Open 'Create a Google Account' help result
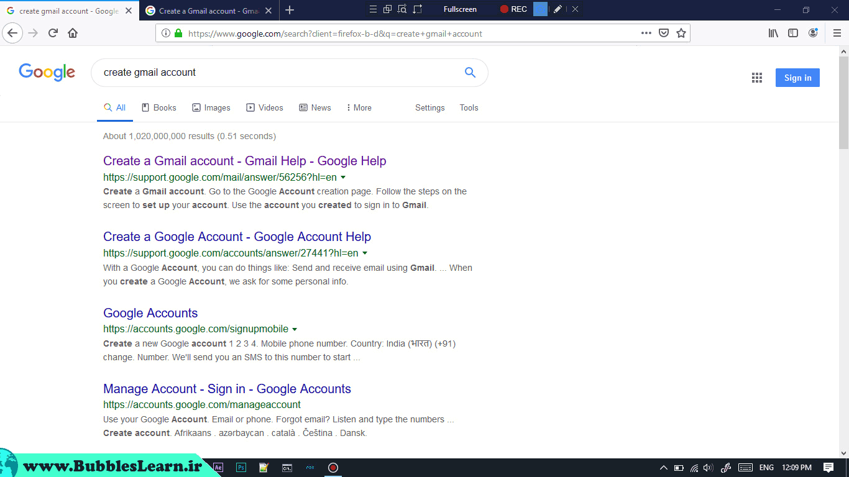 (237, 237)
